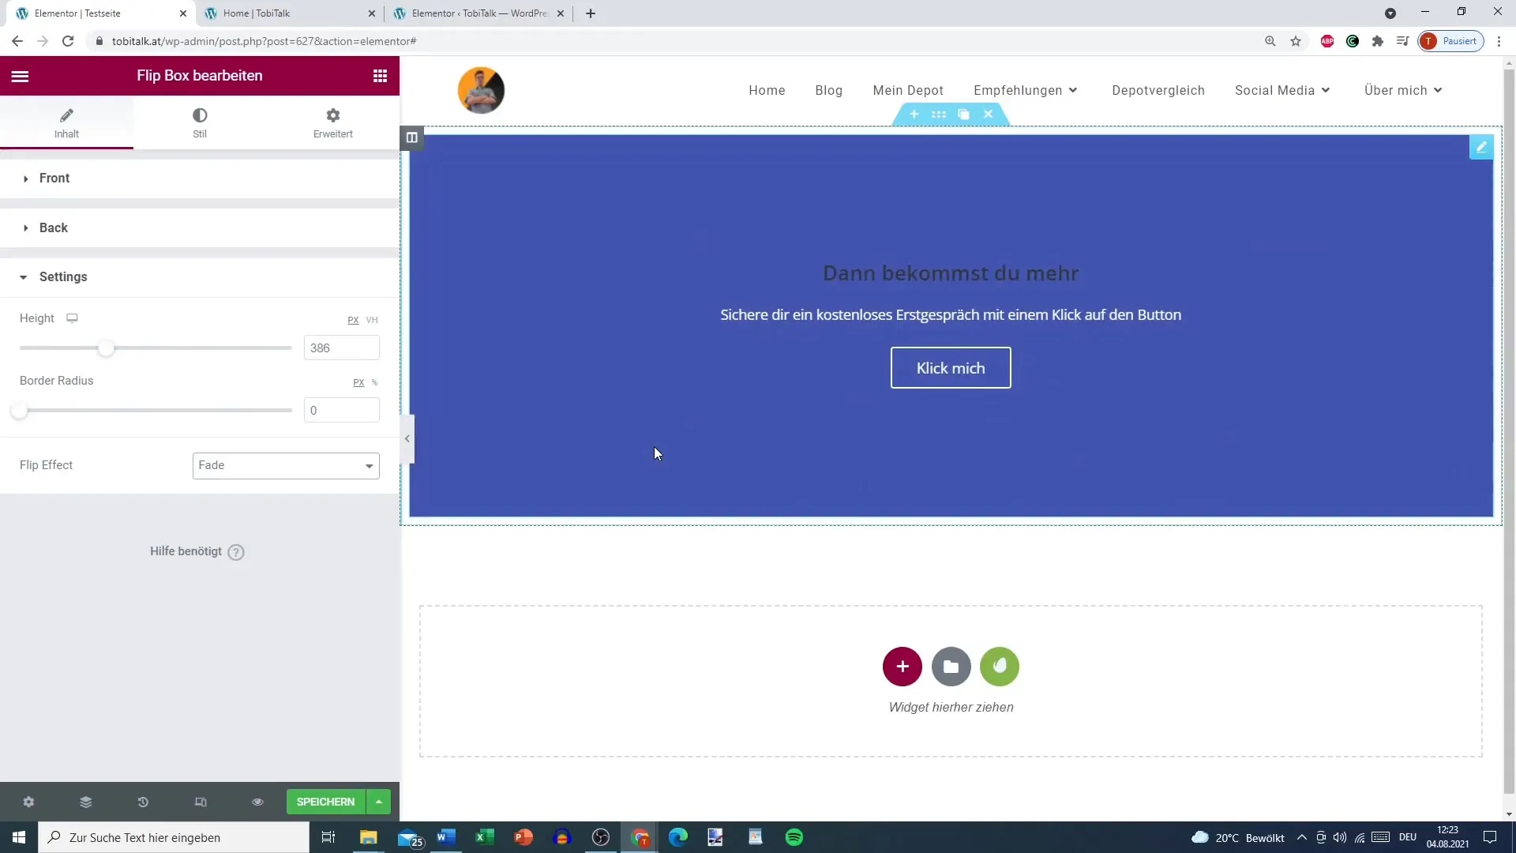Expand the Empfehlungen dropdown menu

tap(1025, 91)
